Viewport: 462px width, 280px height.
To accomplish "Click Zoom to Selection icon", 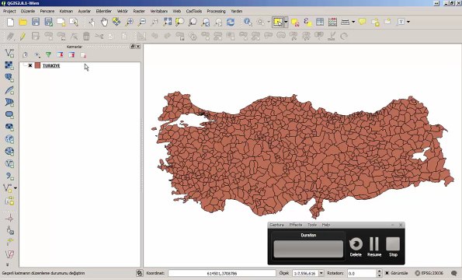I will click(179, 22).
